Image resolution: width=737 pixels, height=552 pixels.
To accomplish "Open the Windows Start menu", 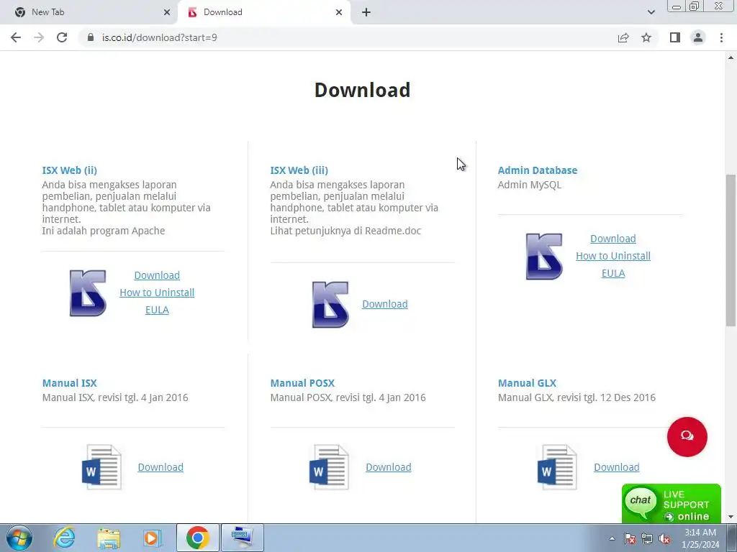I will click(19, 538).
